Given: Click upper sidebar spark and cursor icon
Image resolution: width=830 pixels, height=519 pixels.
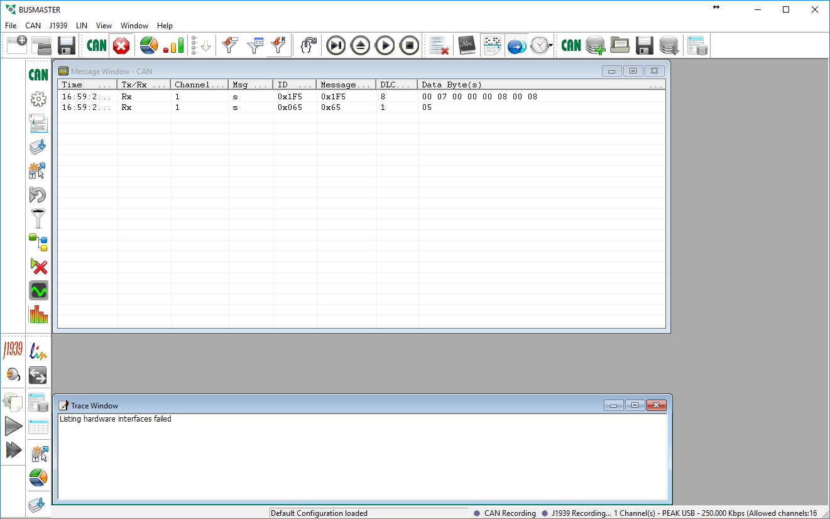Looking at the screenshot, I should [39, 171].
